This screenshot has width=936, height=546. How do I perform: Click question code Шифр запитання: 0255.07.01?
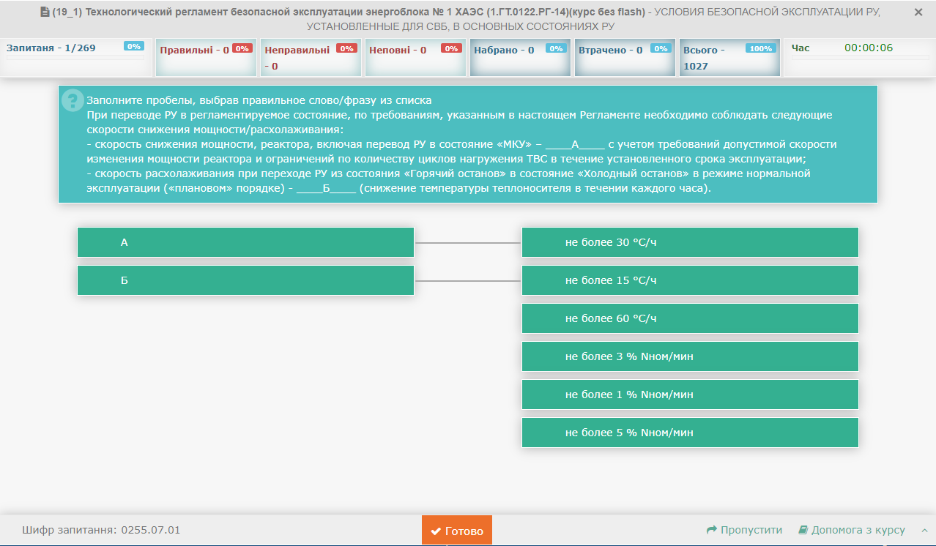pos(101,530)
